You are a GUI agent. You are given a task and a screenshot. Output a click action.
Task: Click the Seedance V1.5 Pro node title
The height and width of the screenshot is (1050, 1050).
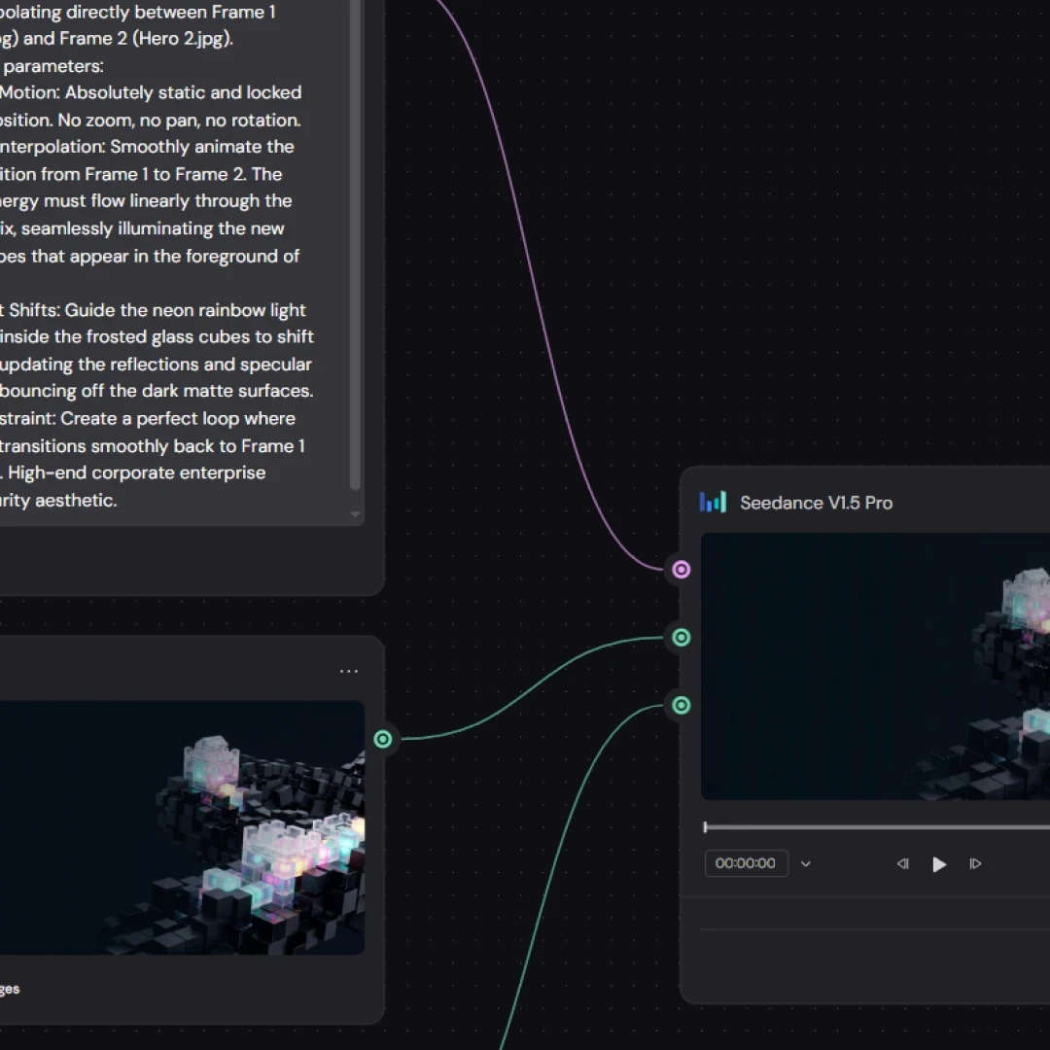[x=816, y=503]
